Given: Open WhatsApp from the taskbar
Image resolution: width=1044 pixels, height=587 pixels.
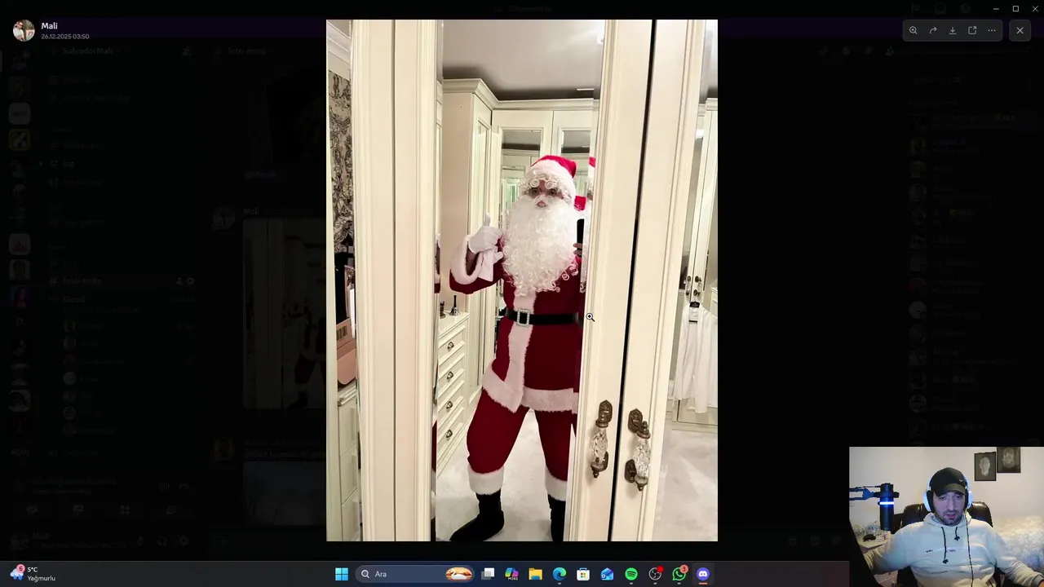Looking at the screenshot, I should (679, 574).
